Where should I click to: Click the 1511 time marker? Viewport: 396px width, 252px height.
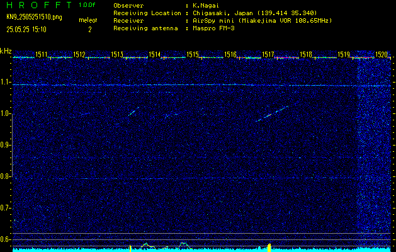42,54
